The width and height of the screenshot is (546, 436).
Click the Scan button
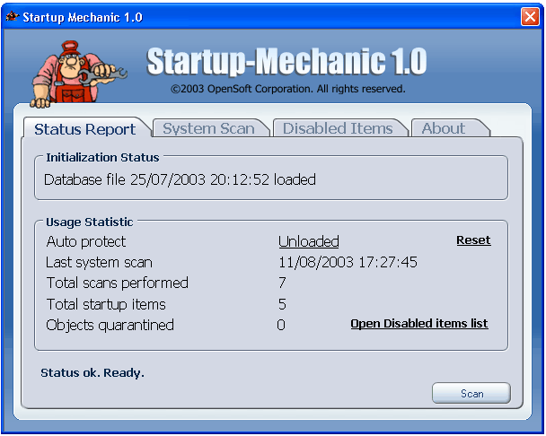point(471,394)
